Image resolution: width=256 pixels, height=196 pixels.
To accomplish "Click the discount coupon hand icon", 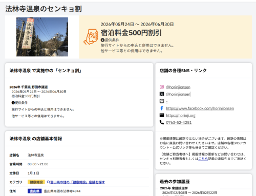I will pos(91,37).
